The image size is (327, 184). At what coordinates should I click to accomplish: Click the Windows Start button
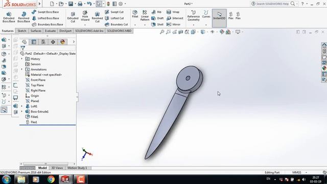(6, 179)
